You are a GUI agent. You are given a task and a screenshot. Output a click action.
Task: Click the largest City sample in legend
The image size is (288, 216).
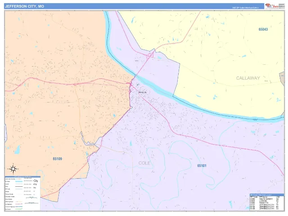[36, 181]
